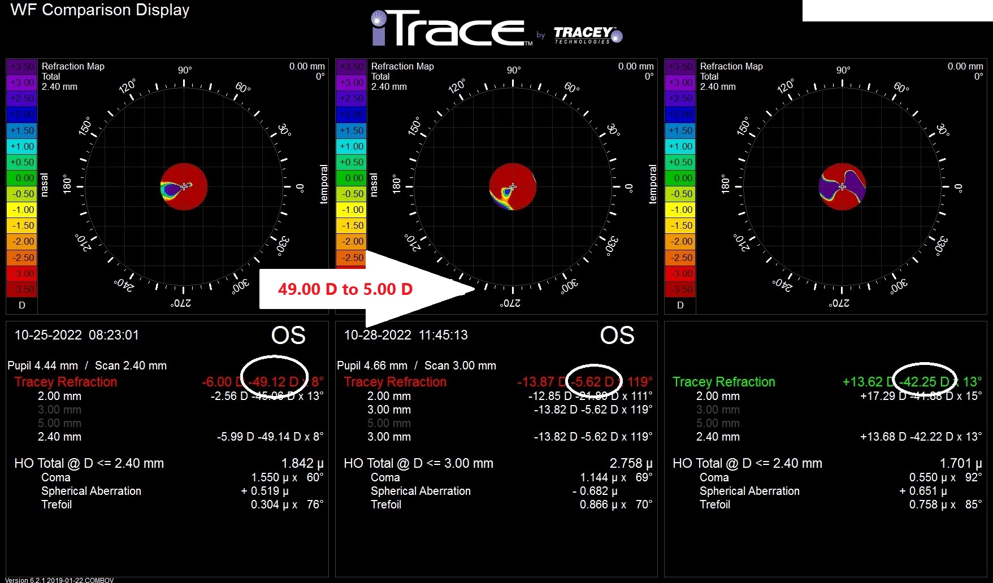
Task: Click the center crosshair in the right refraction map
Action: pos(842,186)
